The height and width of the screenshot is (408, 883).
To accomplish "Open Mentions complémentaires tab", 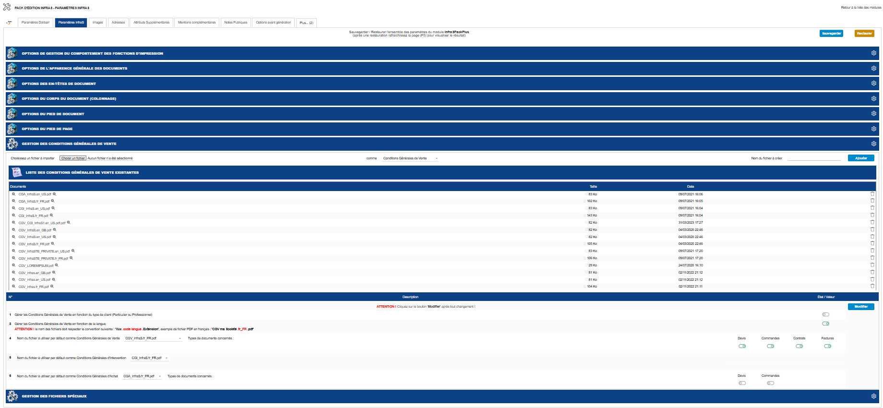I will (x=197, y=23).
